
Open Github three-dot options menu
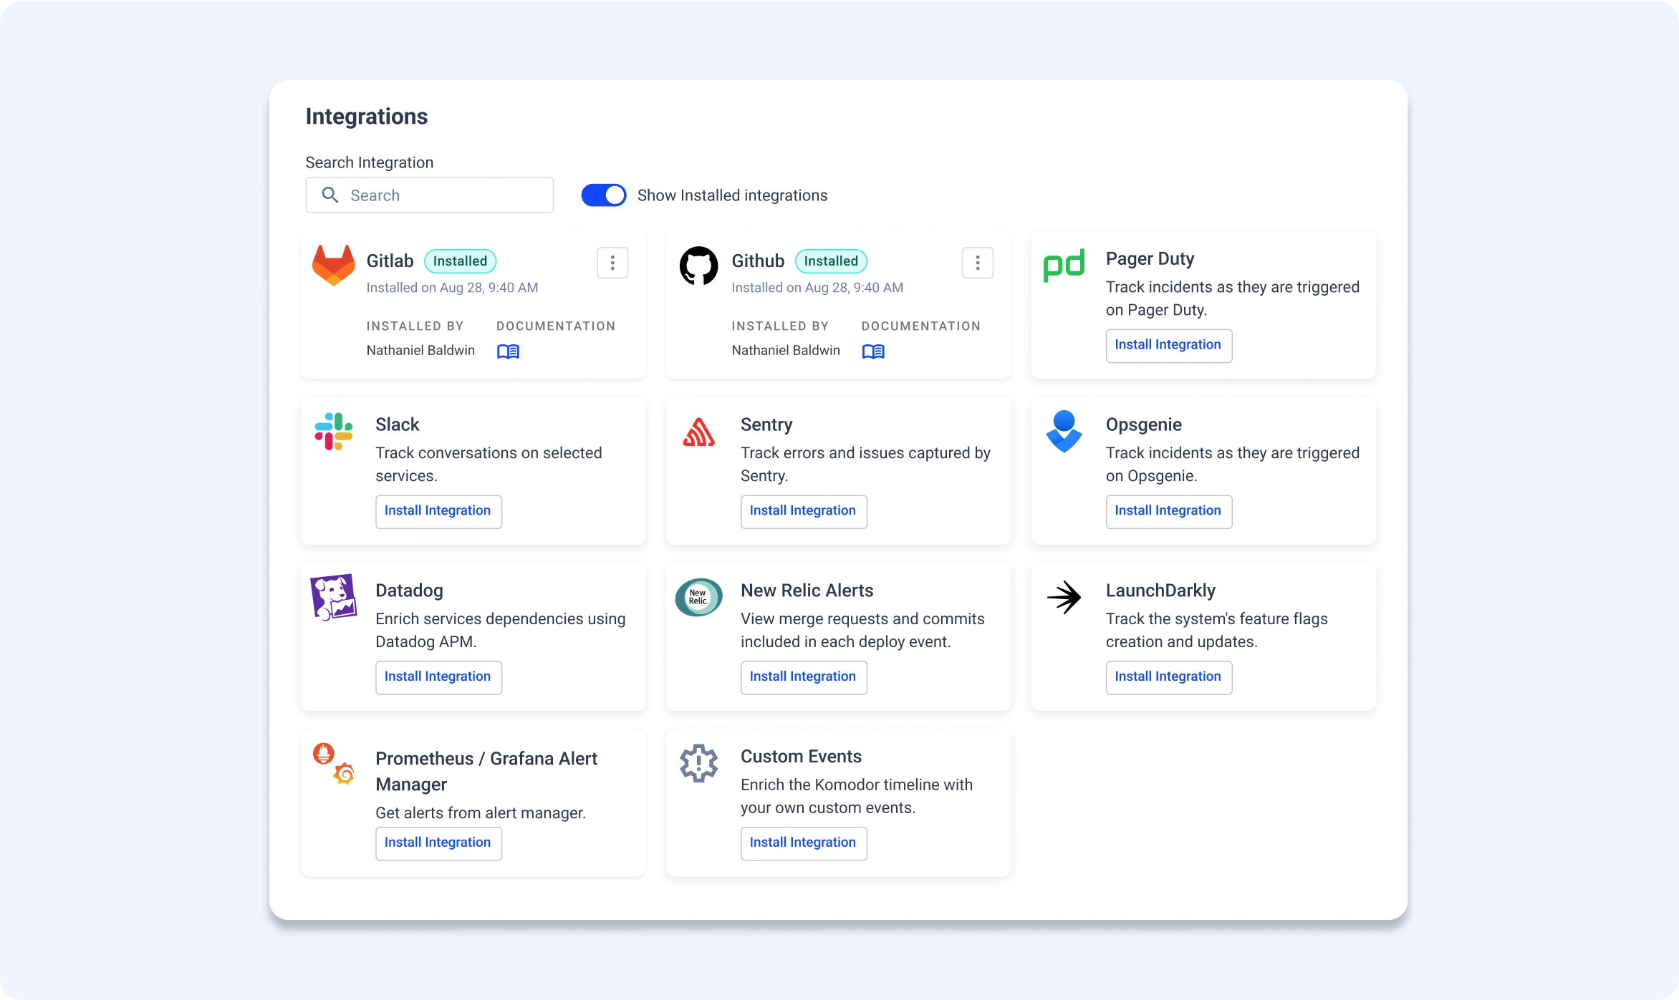[x=977, y=263]
